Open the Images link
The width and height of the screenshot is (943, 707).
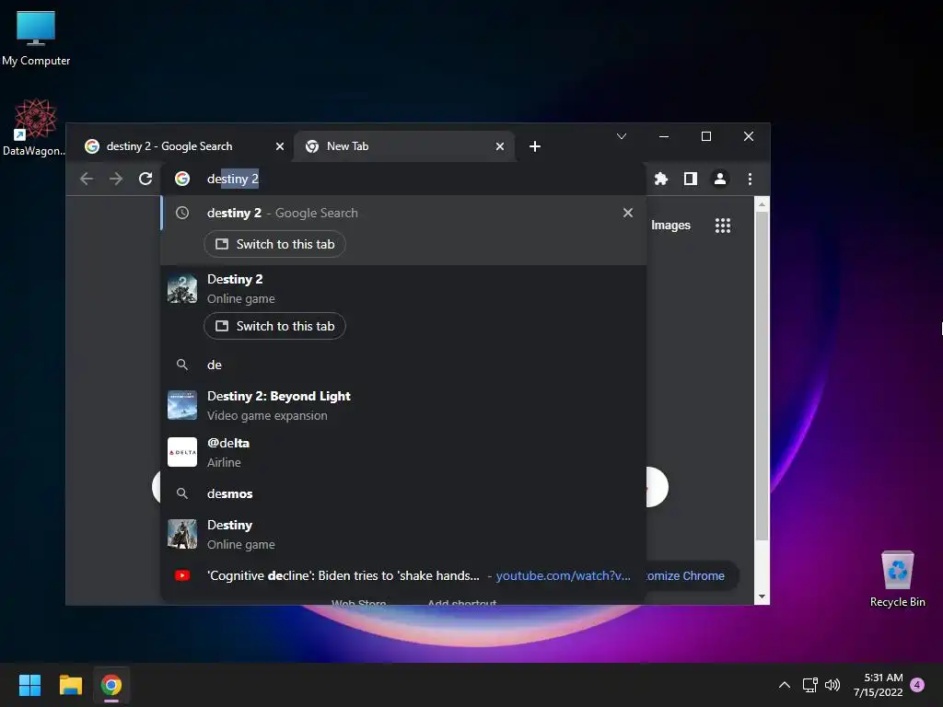tap(670, 226)
